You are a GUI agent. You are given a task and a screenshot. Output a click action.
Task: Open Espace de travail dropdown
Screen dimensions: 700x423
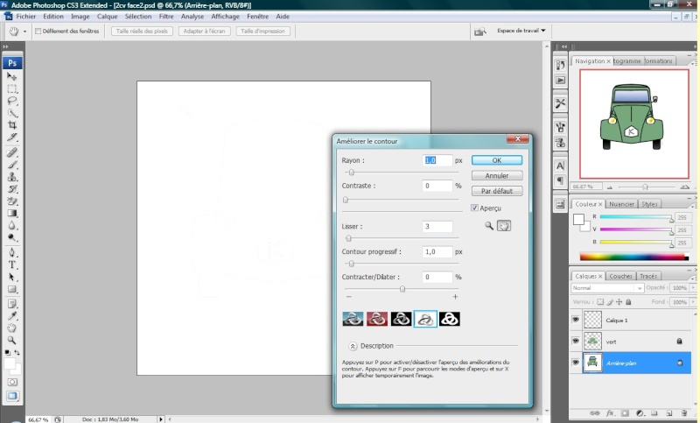tap(521, 31)
